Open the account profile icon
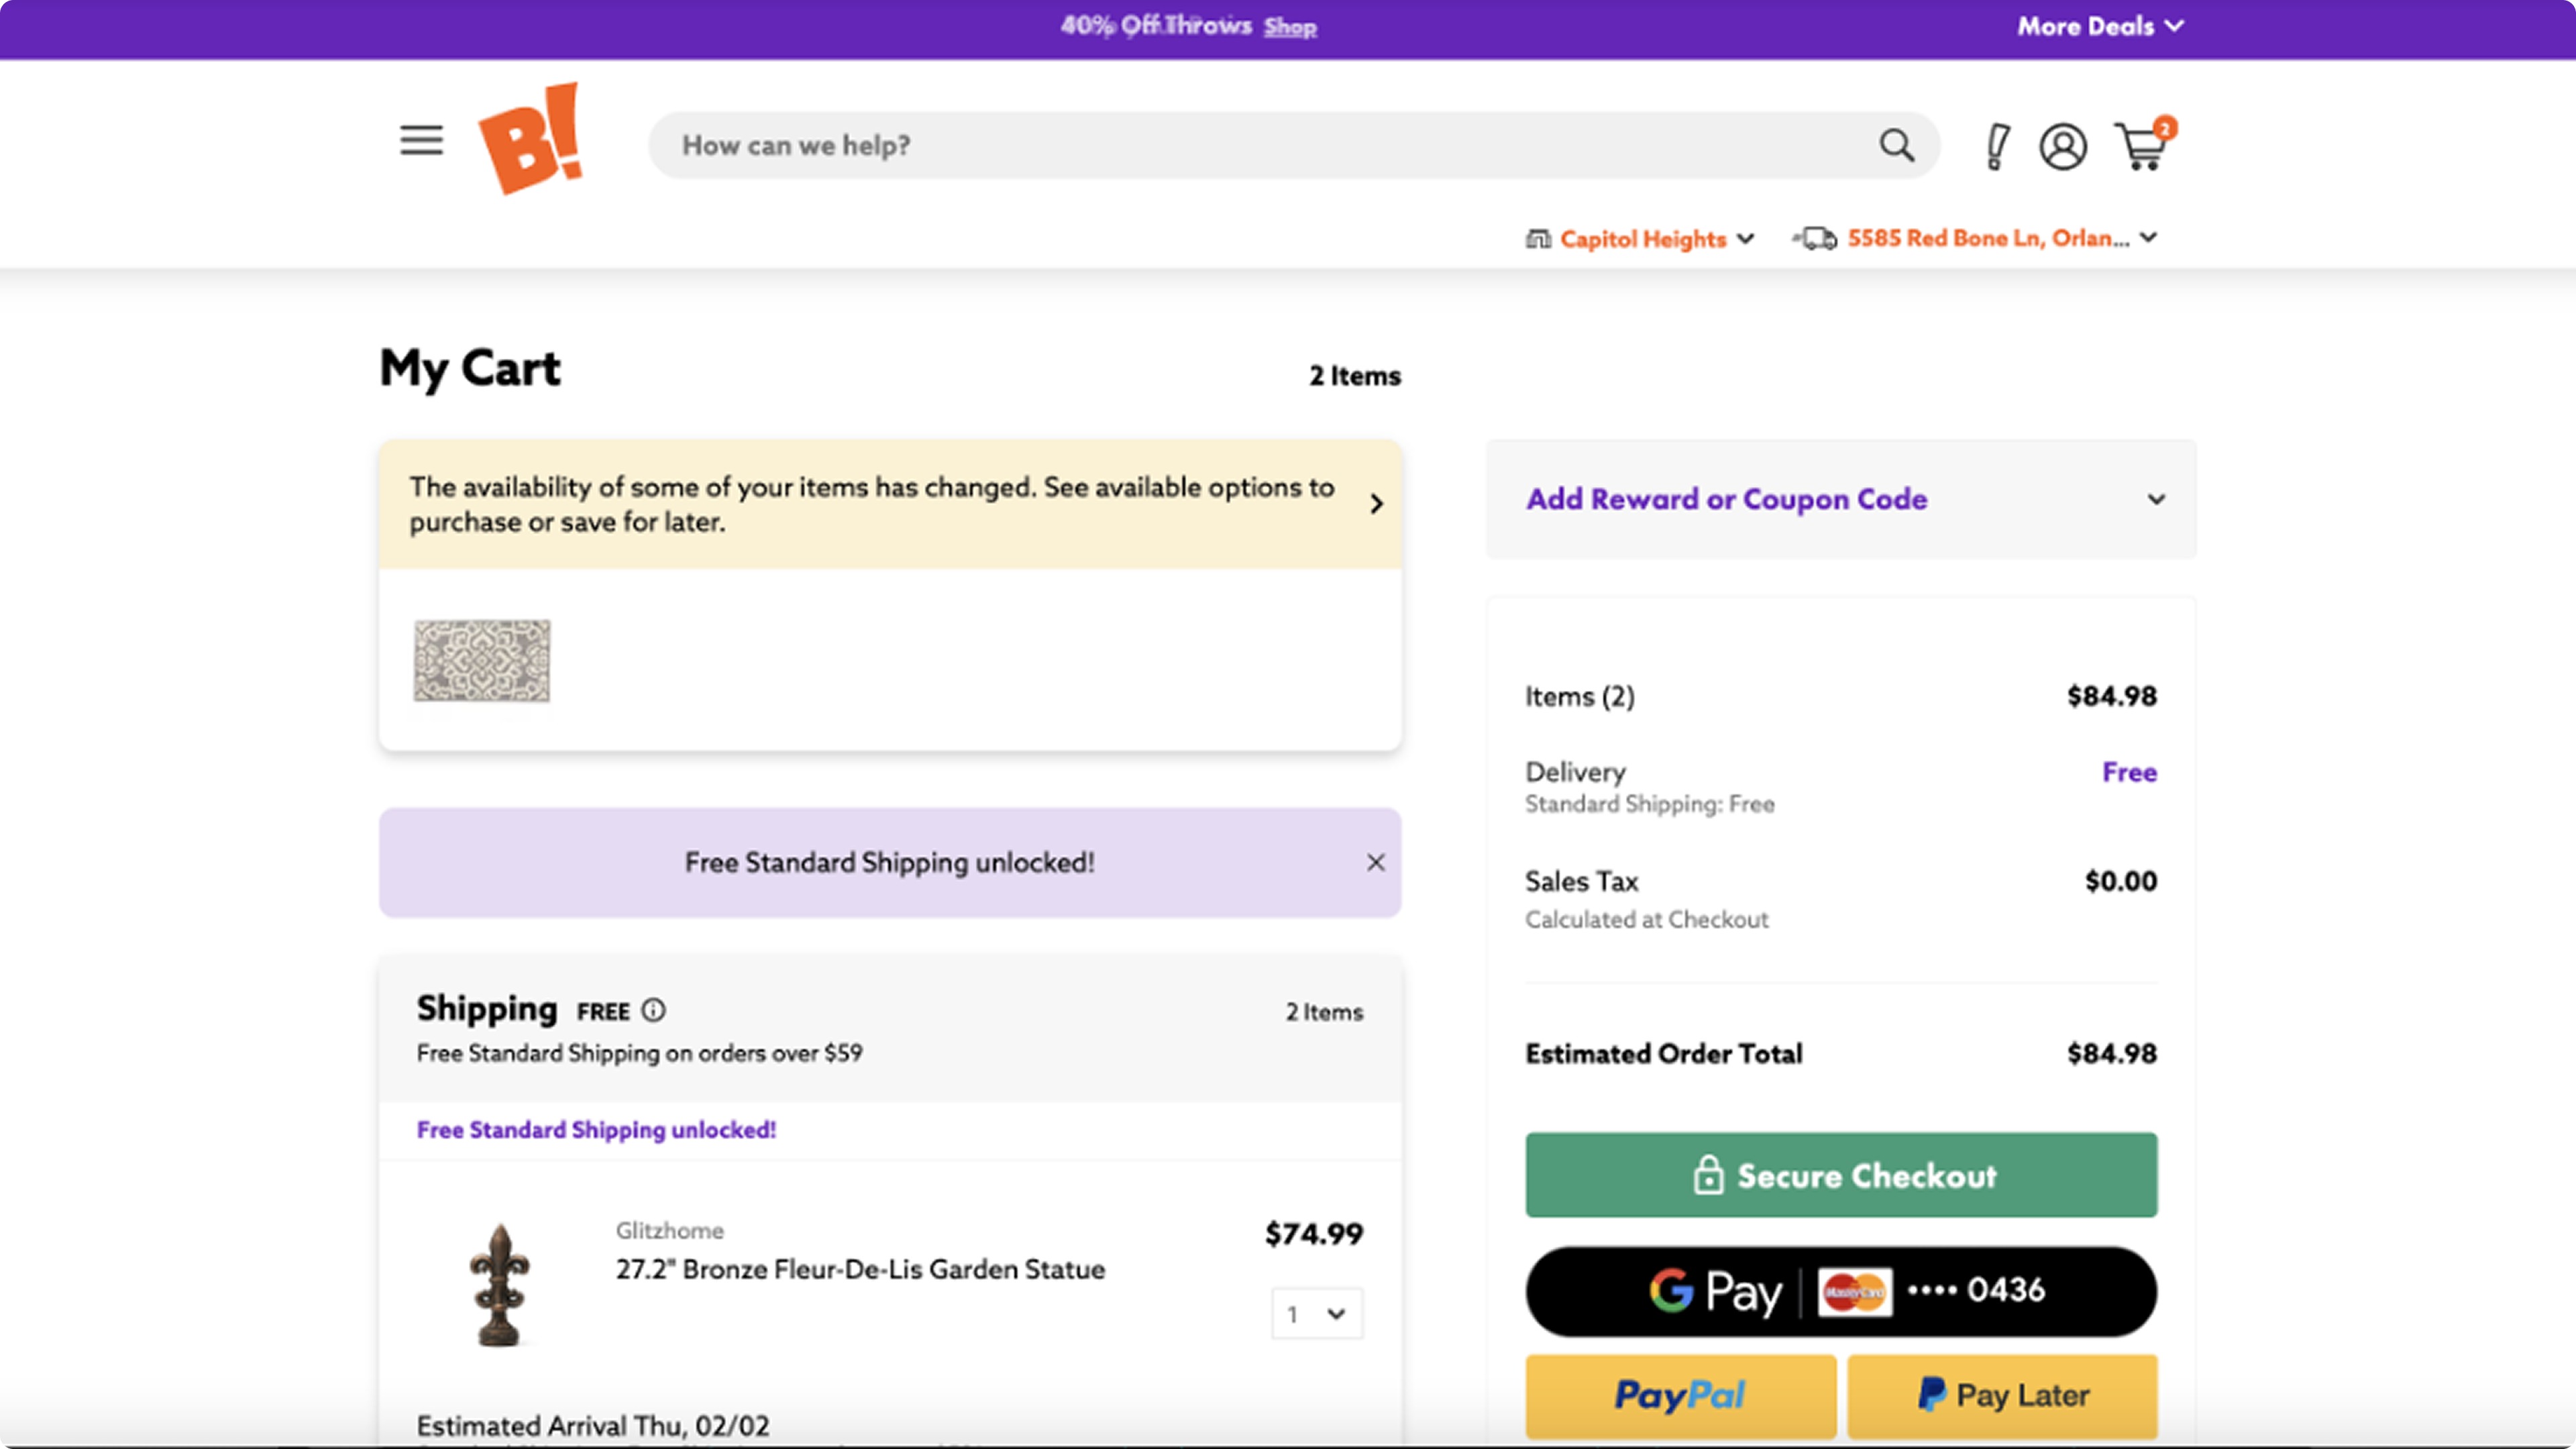The image size is (2576, 1449). [2062, 147]
